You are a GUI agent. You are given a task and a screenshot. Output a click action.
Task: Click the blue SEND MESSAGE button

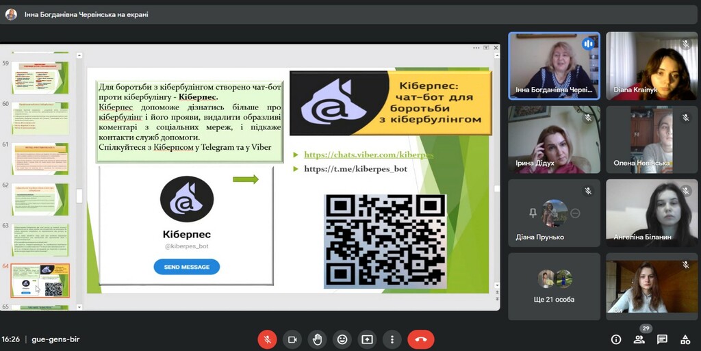click(x=186, y=267)
